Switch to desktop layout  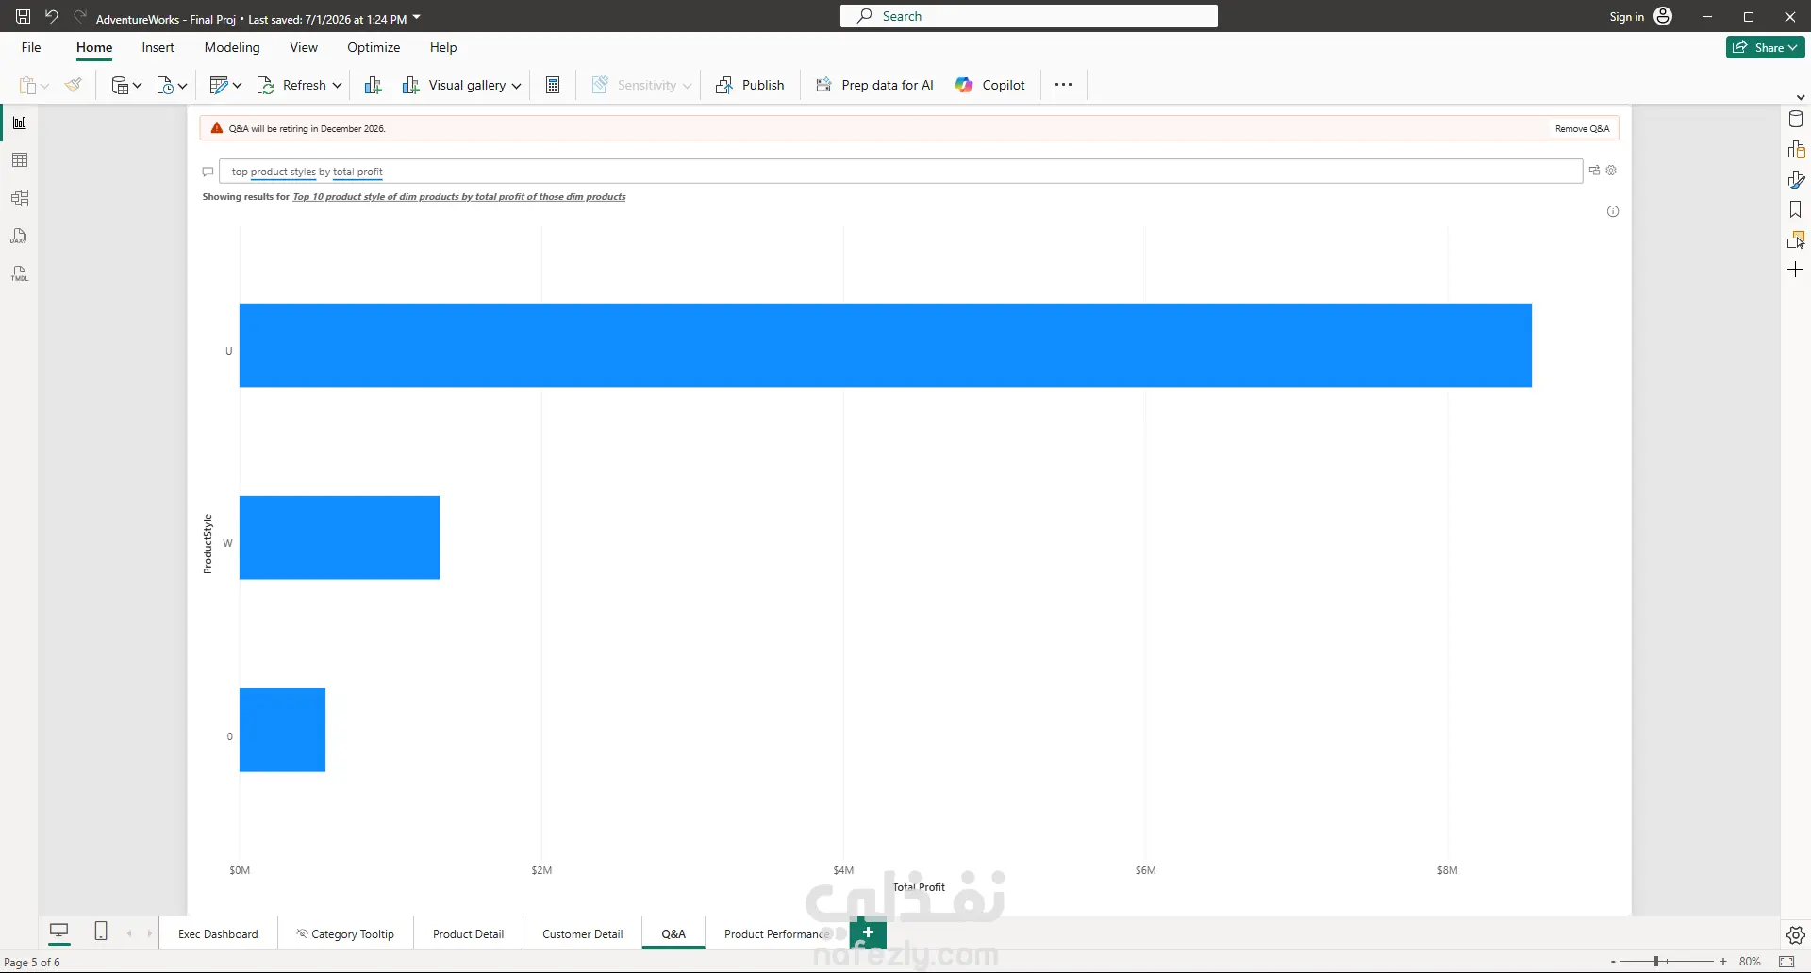59,932
